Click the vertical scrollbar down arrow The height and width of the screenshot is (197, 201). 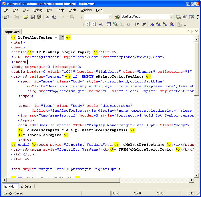pyautogui.click(x=196, y=175)
